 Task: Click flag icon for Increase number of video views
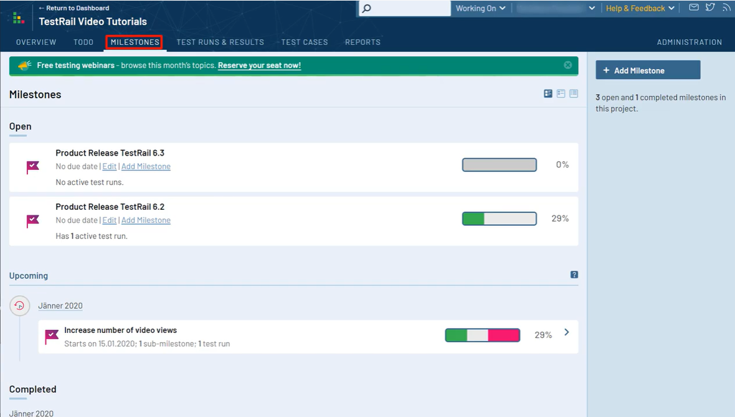pyautogui.click(x=52, y=337)
